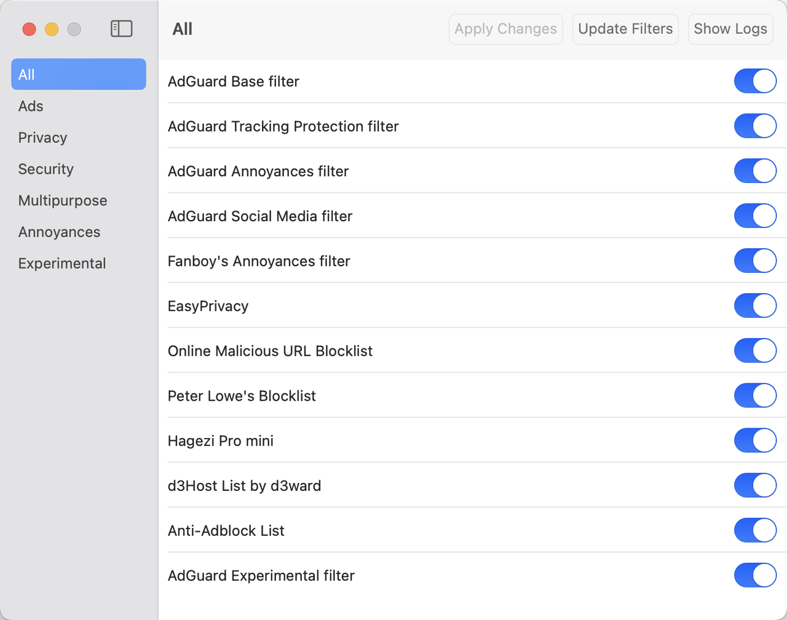The width and height of the screenshot is (787, 620).
Task: Disable d3Host List by d3ward
Action: [x=754, y=485]
